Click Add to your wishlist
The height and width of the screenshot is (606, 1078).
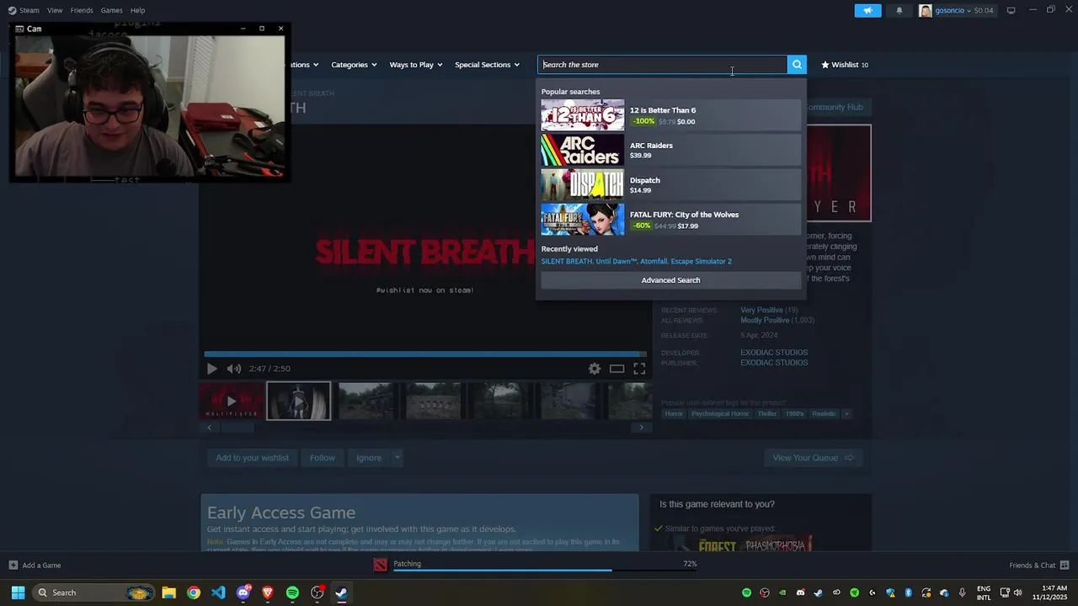[x=252, y=458]
